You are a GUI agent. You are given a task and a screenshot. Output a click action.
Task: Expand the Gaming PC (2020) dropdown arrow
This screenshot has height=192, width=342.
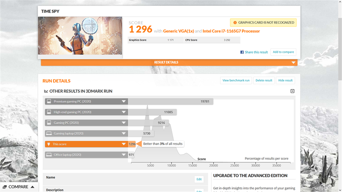tap(124, 123)
